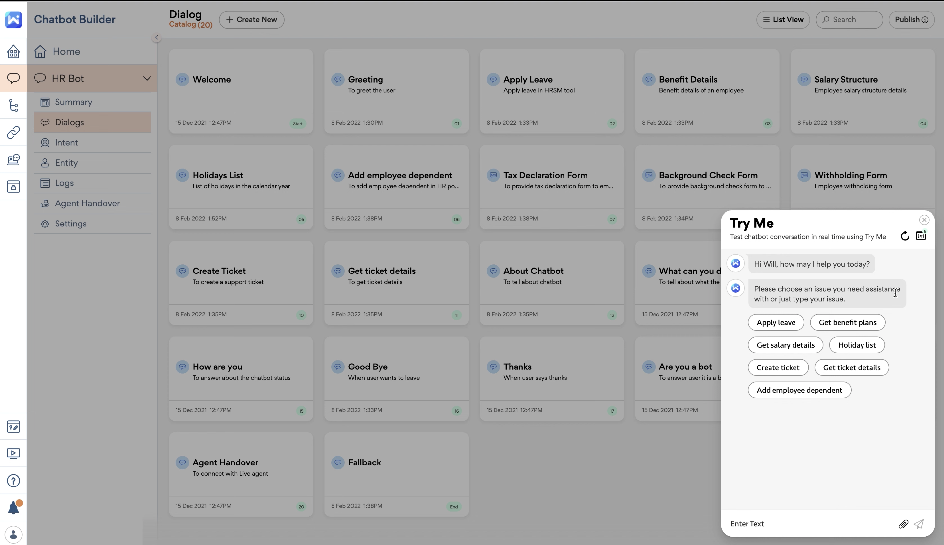Screen dimensions: 944x545
Task: Click the refresh conversation icon in Try Me
Action: point(905,236)
